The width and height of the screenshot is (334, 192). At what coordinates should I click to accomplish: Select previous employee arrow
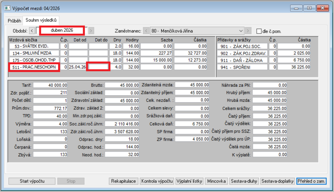pyautogui.click(x=146, y=31)
